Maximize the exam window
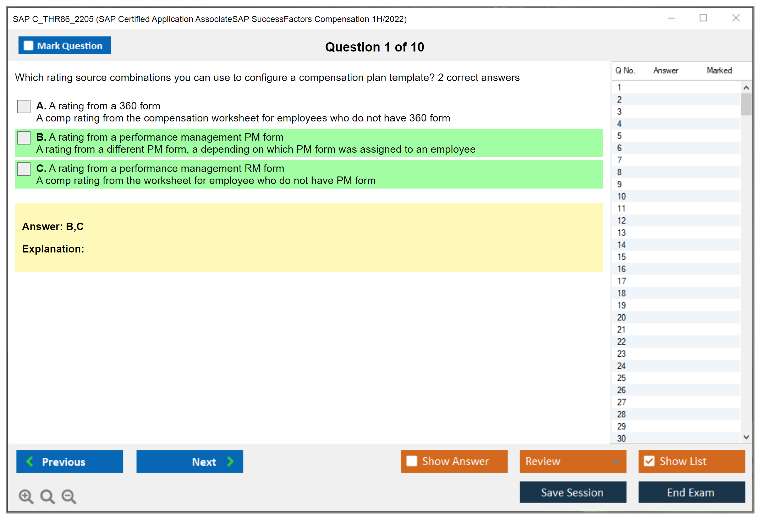This screenshot has width=763, height=522. (x=703, y=18)
